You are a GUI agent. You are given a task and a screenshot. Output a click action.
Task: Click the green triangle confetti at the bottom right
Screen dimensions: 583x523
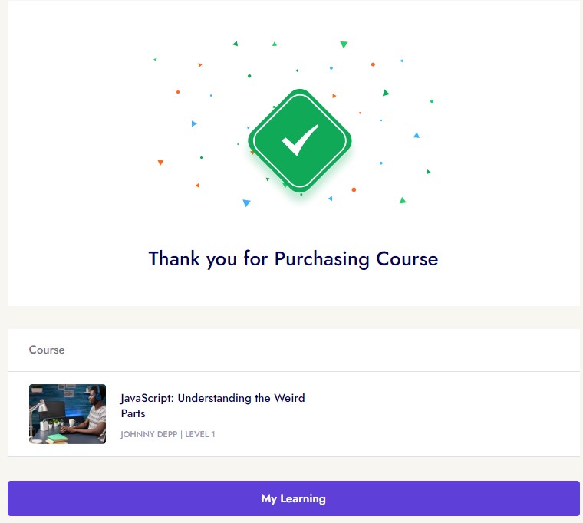(x=403, y=201)
